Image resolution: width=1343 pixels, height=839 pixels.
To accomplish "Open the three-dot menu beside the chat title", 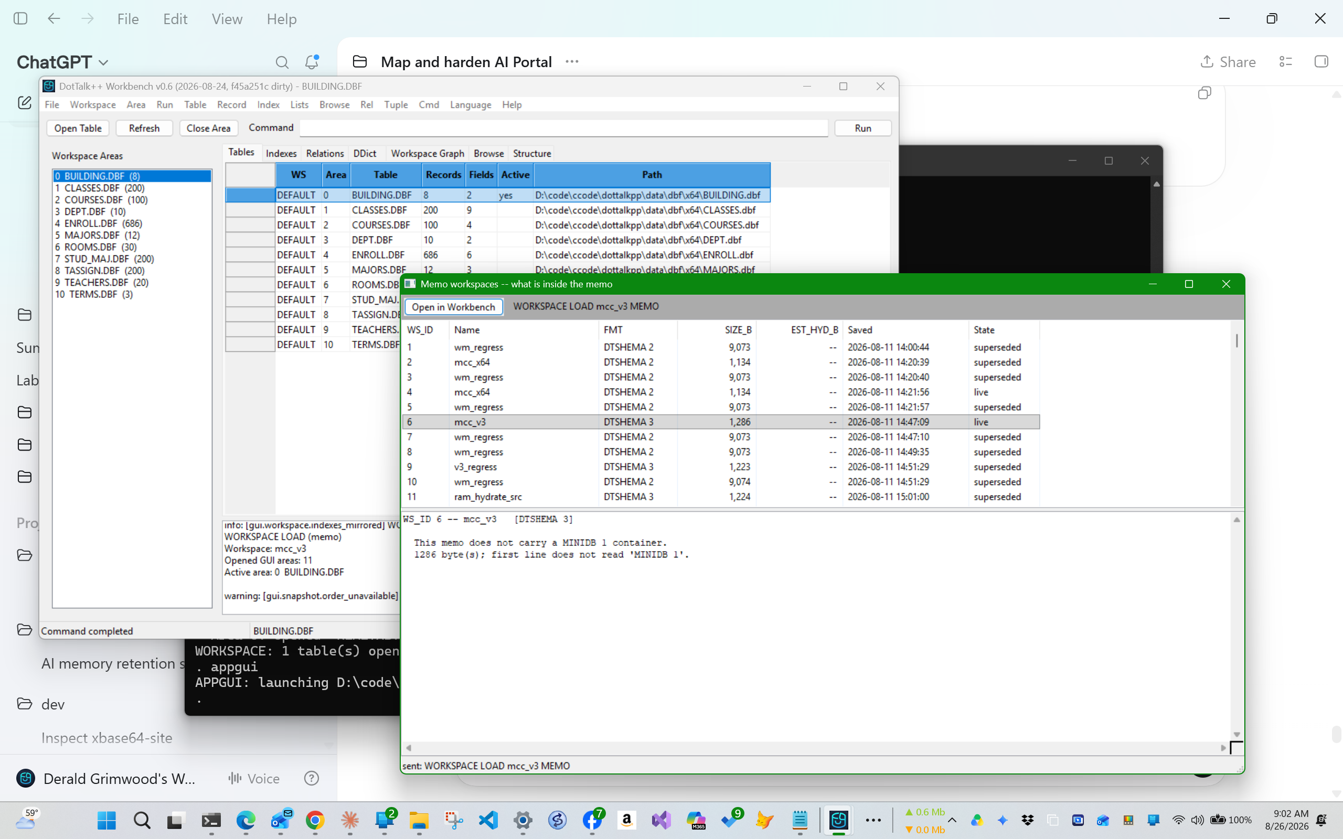I will click(572, 61).
